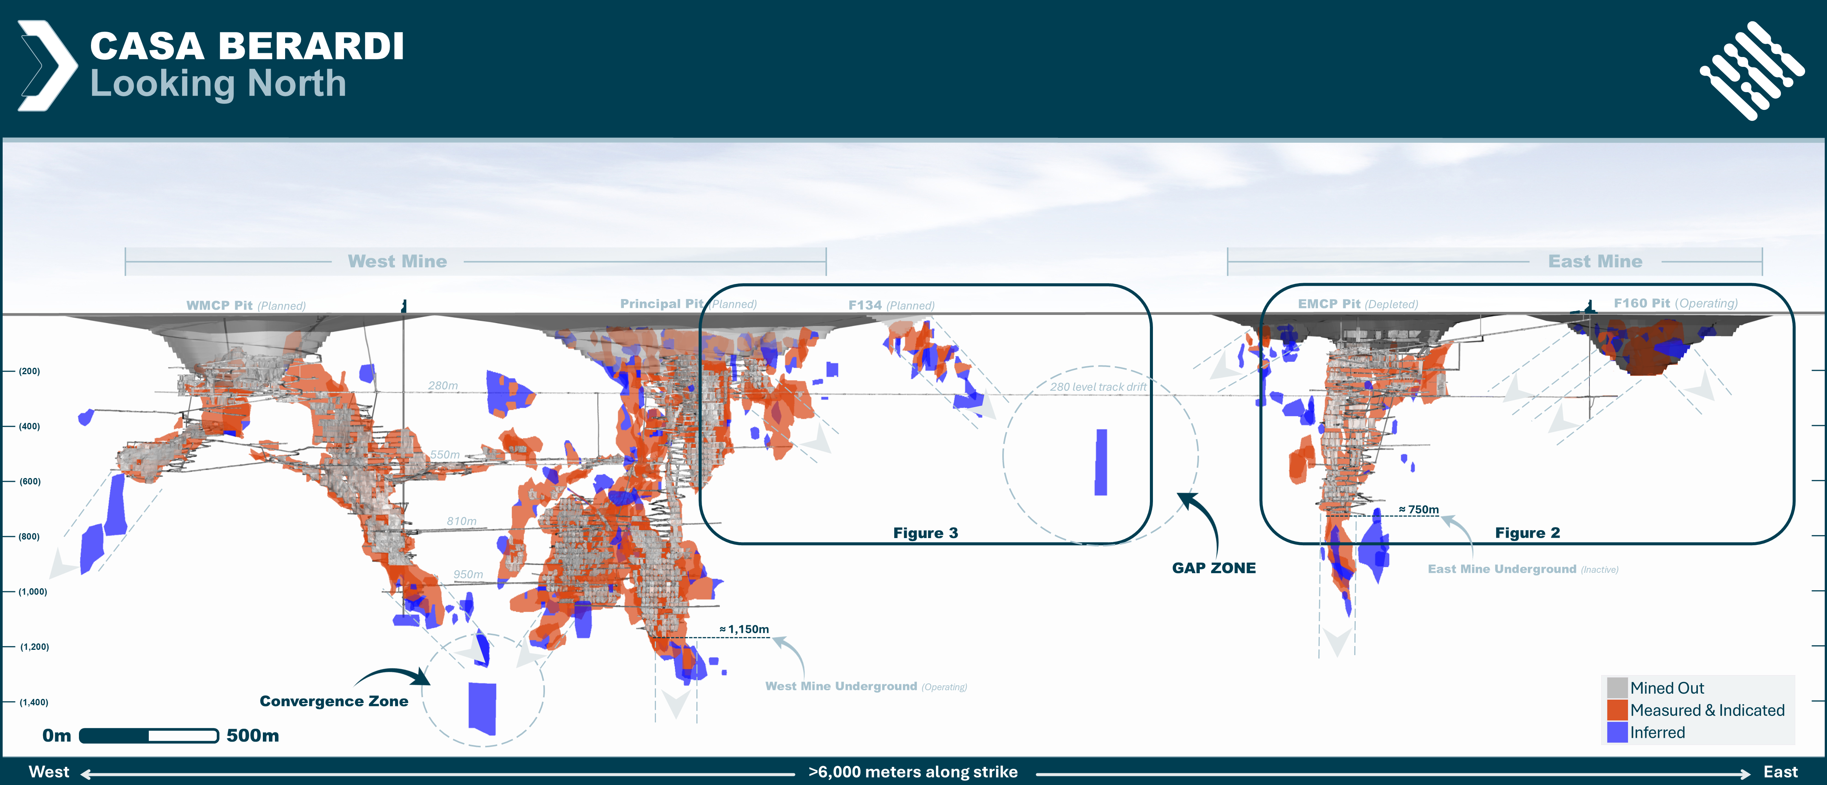Viewport: 1827px width, 785px height.
Task: Click the striped company logo in the header
Action: pos(1752,70)
